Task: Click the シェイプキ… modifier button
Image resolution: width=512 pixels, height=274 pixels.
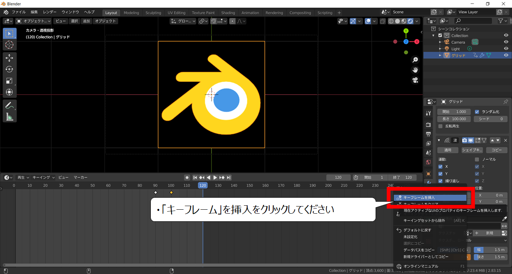Action: tap(472, 150)
